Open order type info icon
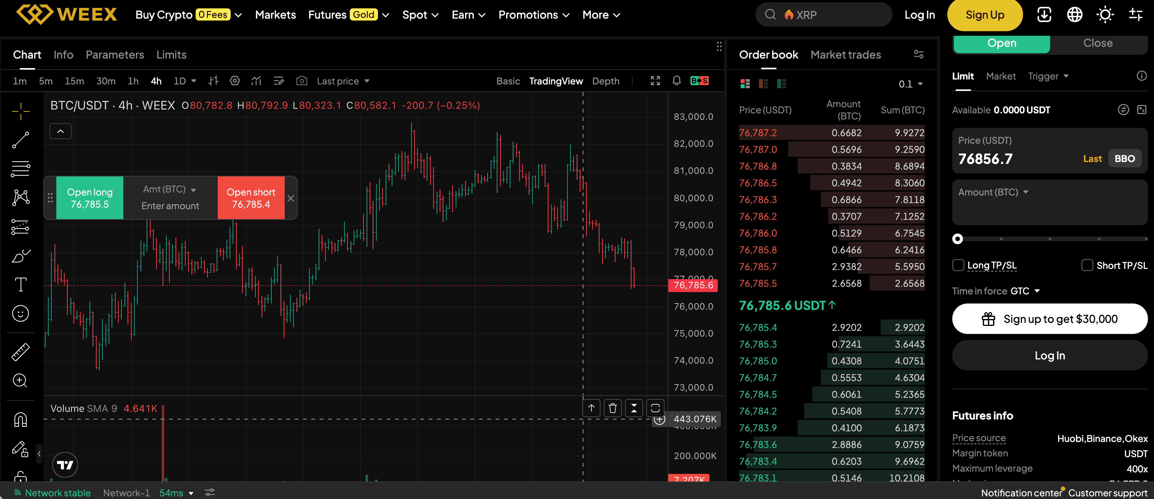 click(x=1142, y=76)
